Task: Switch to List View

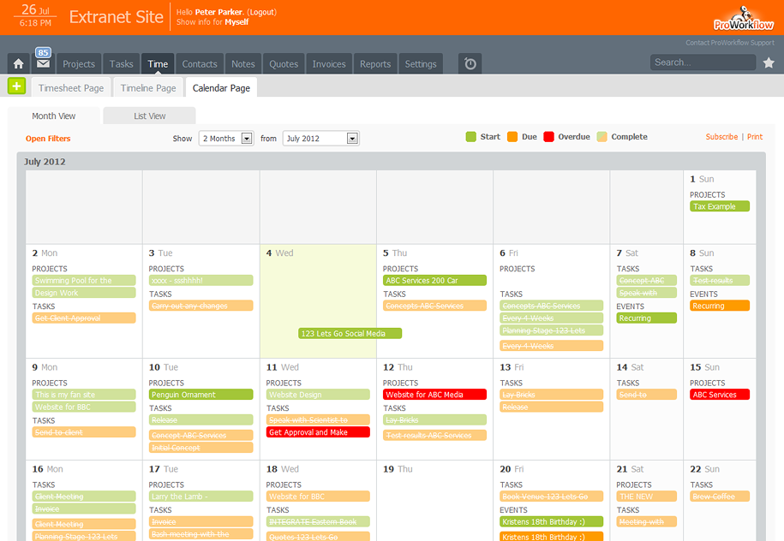Action: (149, 116)
